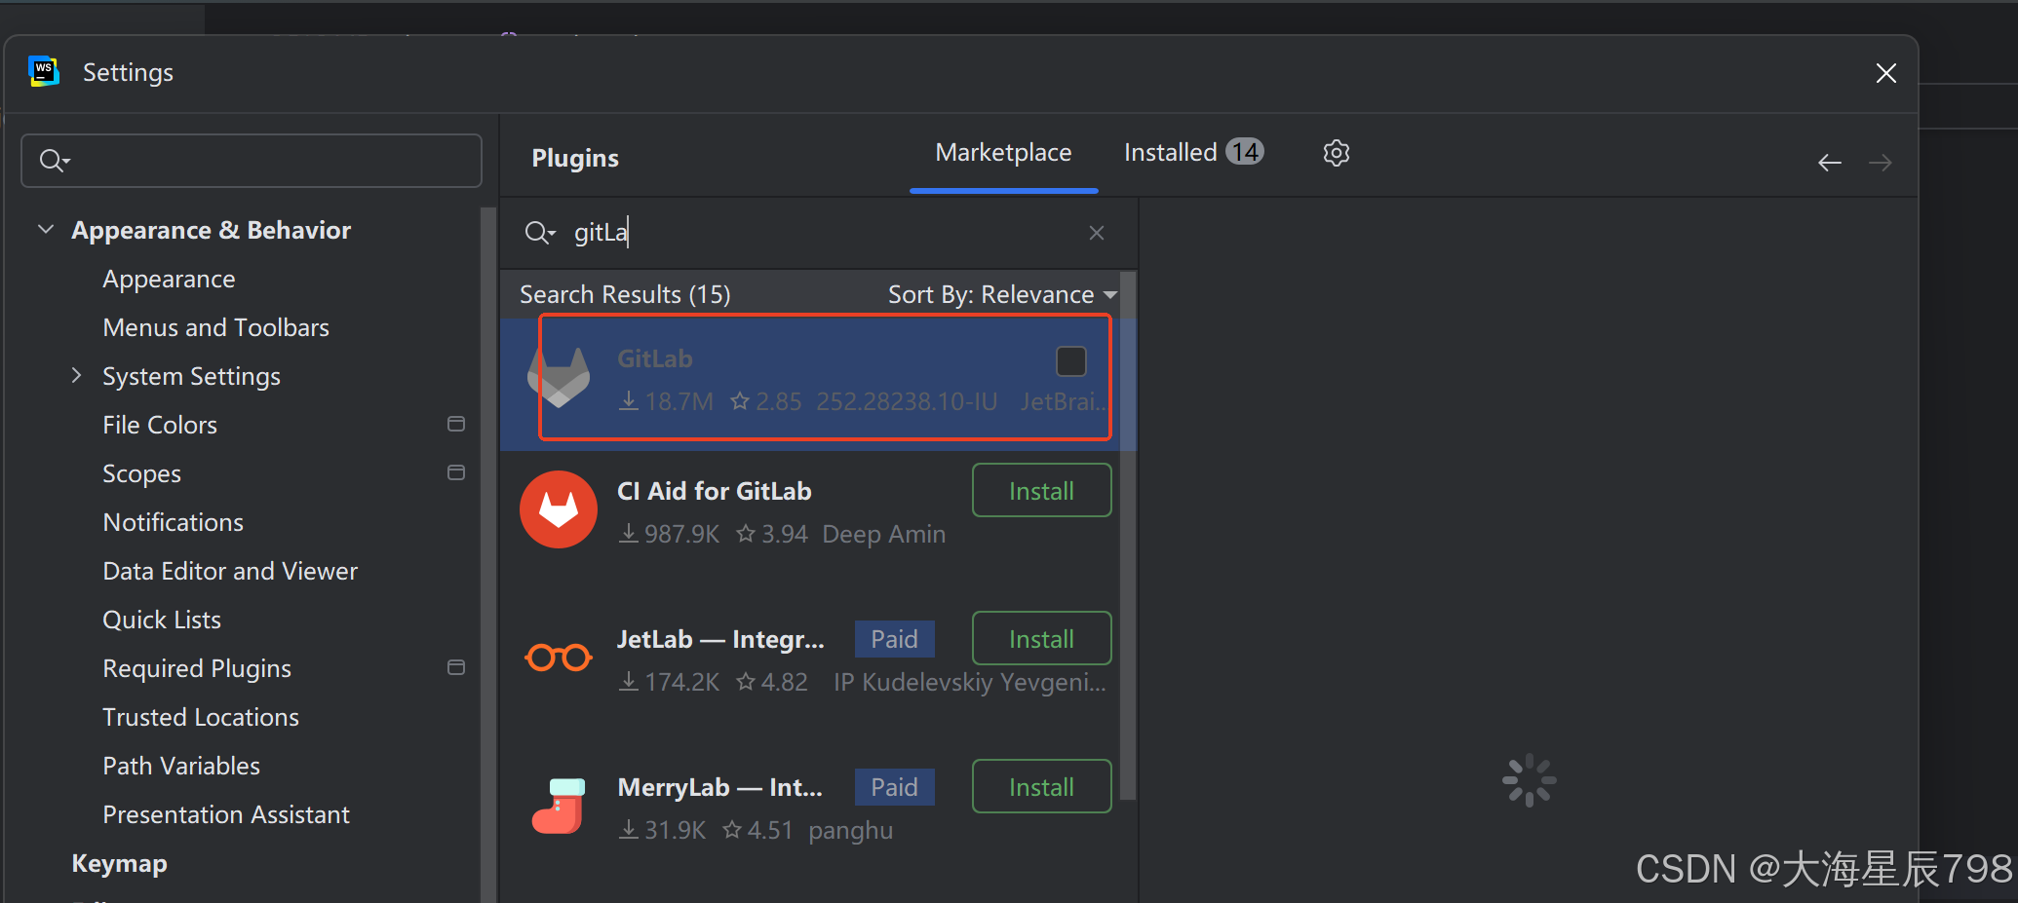Click the plugin list vertical scrollbar
This screenshot has height=903, width=2018.
pos(1128,536)
